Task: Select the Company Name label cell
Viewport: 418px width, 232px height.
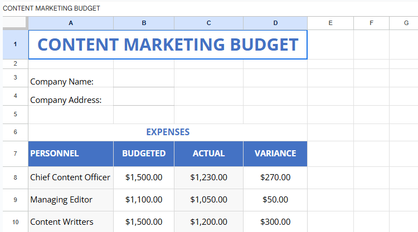Action: point(71,81)
